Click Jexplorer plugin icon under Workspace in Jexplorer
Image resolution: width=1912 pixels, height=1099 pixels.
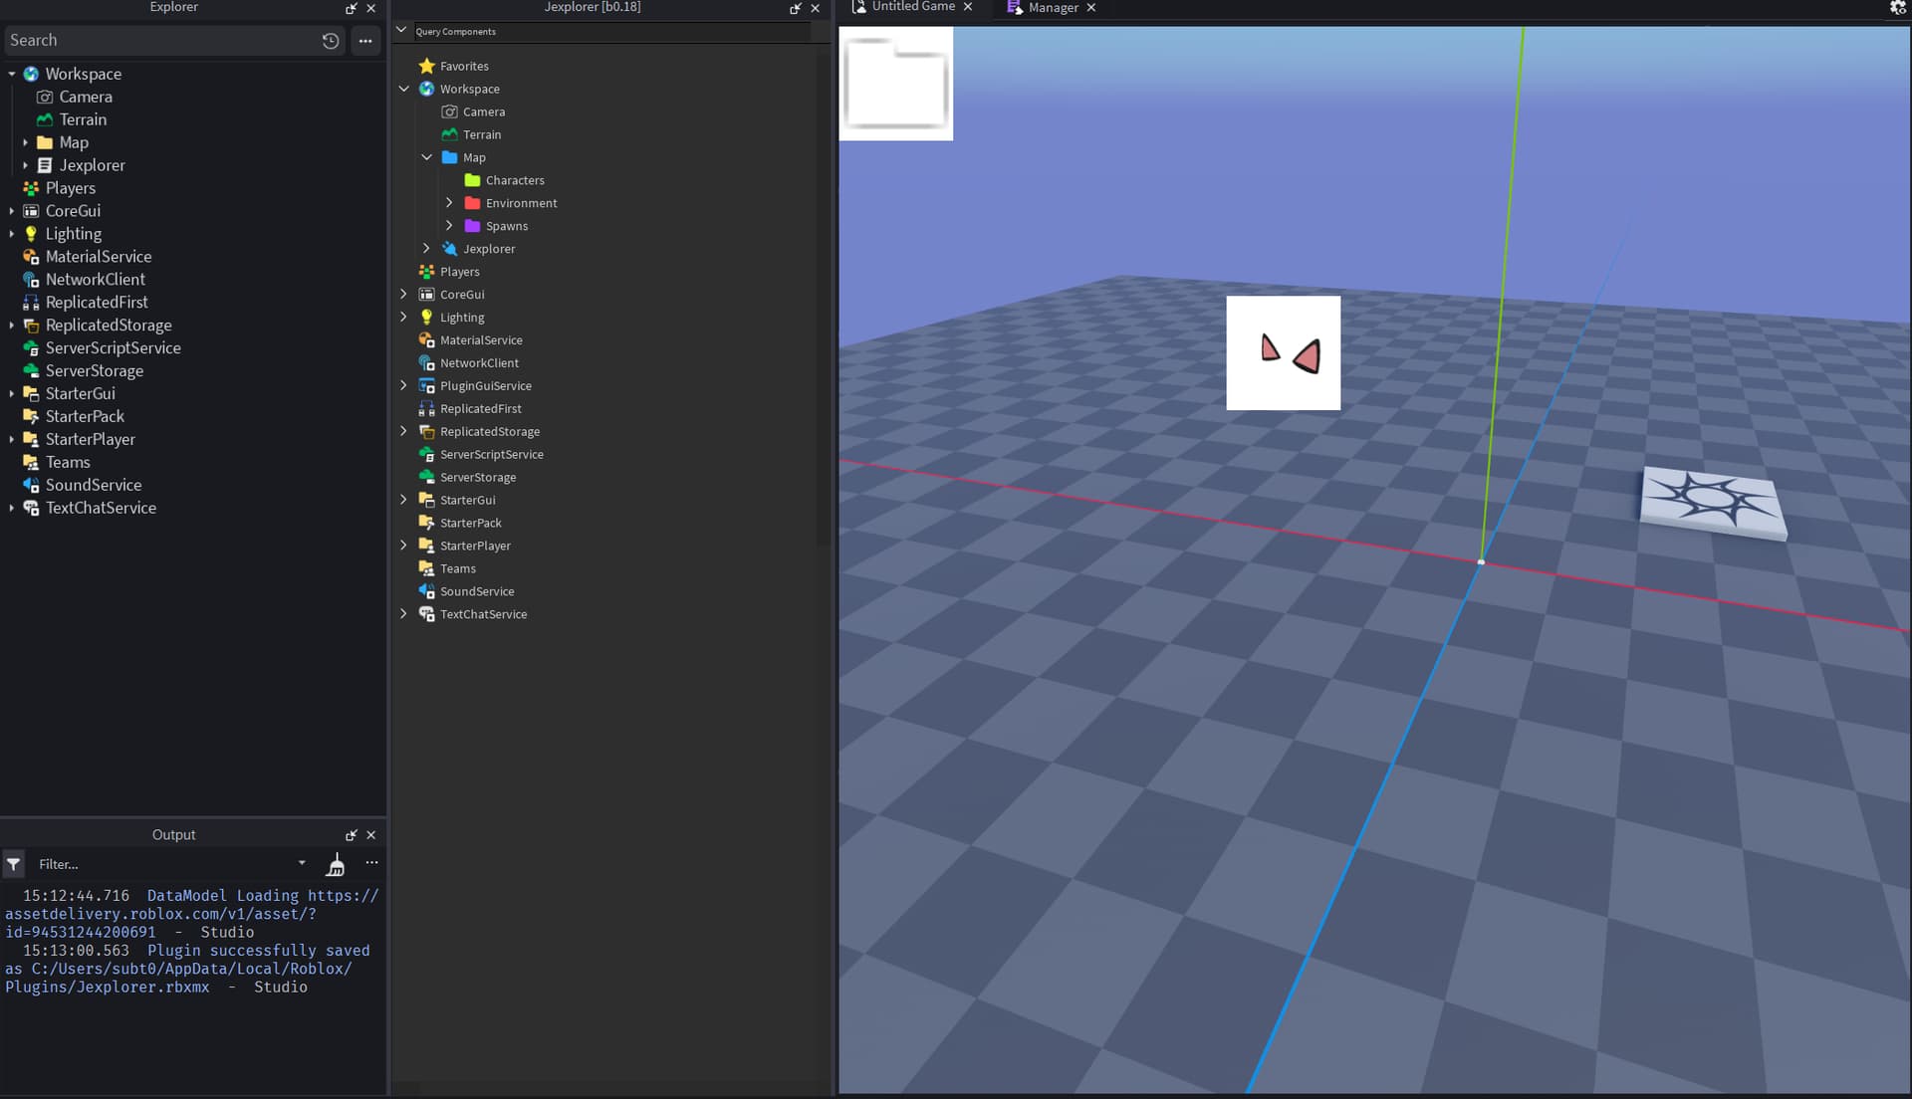(450, 249)
